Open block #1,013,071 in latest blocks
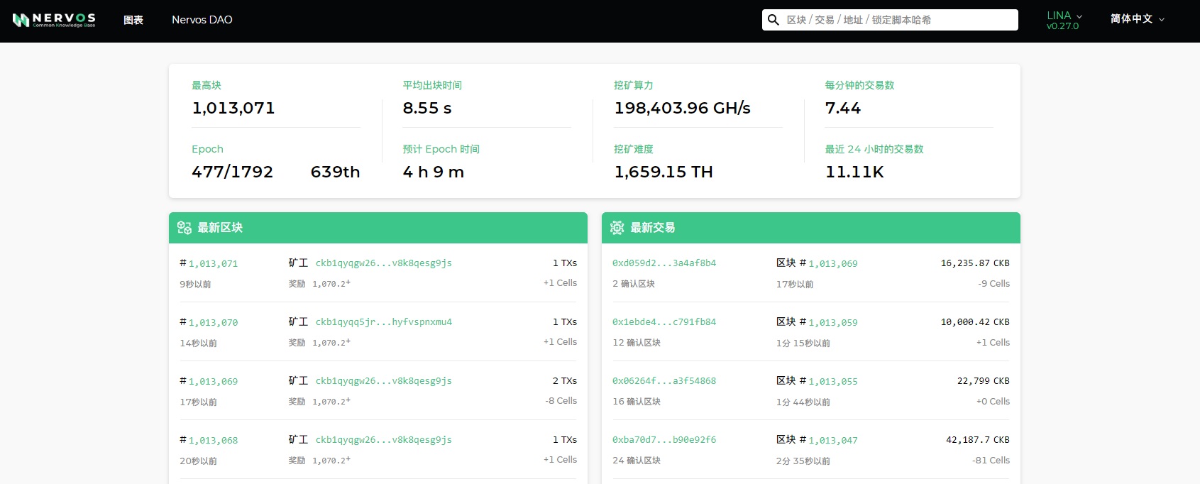 [213, 263]
